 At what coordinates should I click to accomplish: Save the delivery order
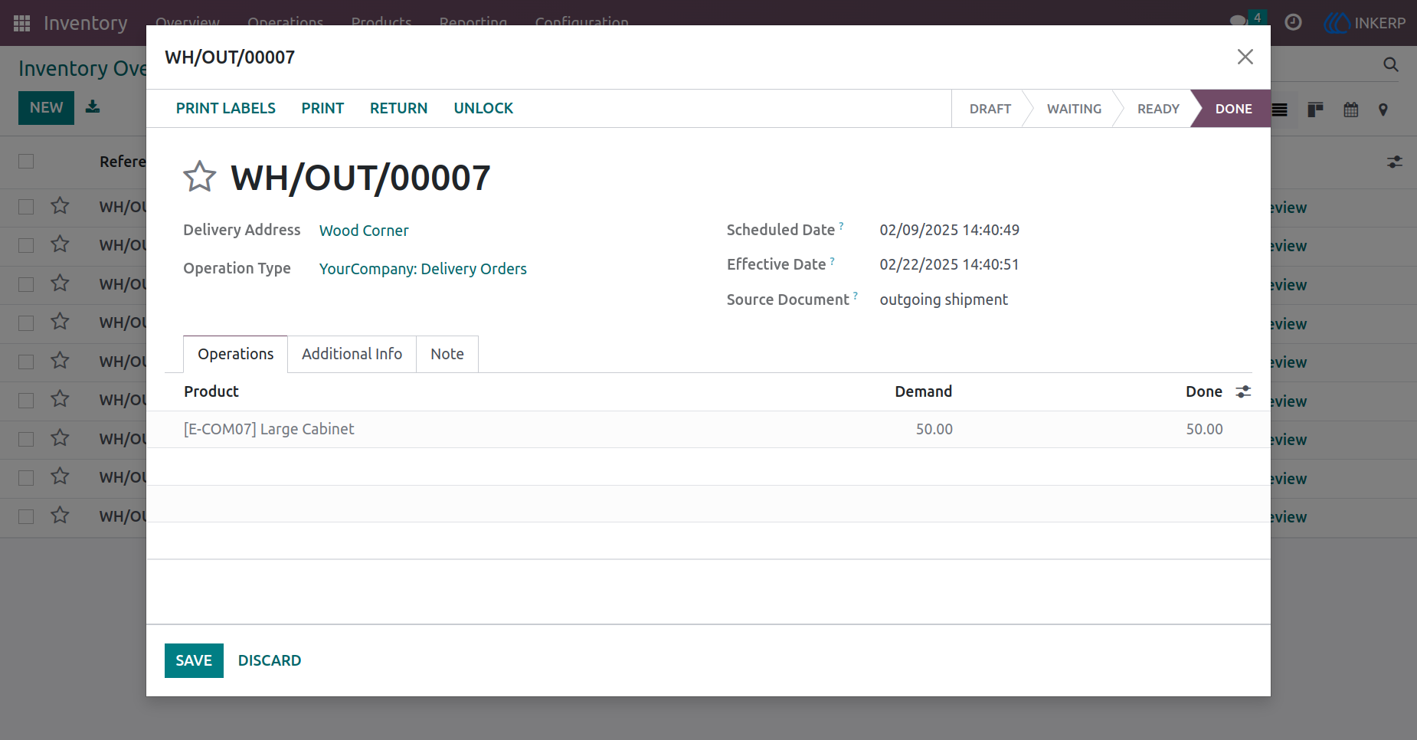coord(194,660)
